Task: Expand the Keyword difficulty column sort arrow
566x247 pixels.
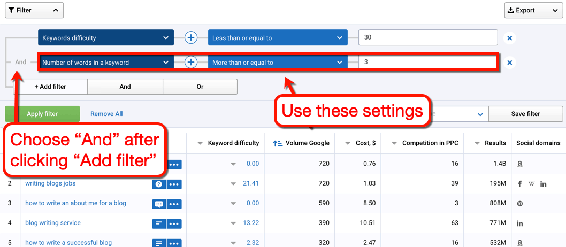Action: pyautogui.click(x=200, y=143)
